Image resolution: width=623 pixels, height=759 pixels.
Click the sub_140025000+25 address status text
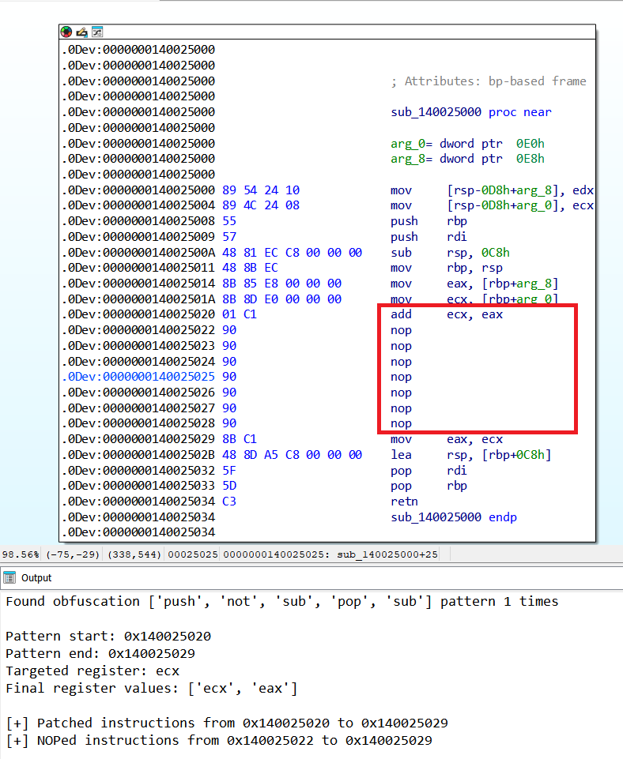[x=387, y=554]
